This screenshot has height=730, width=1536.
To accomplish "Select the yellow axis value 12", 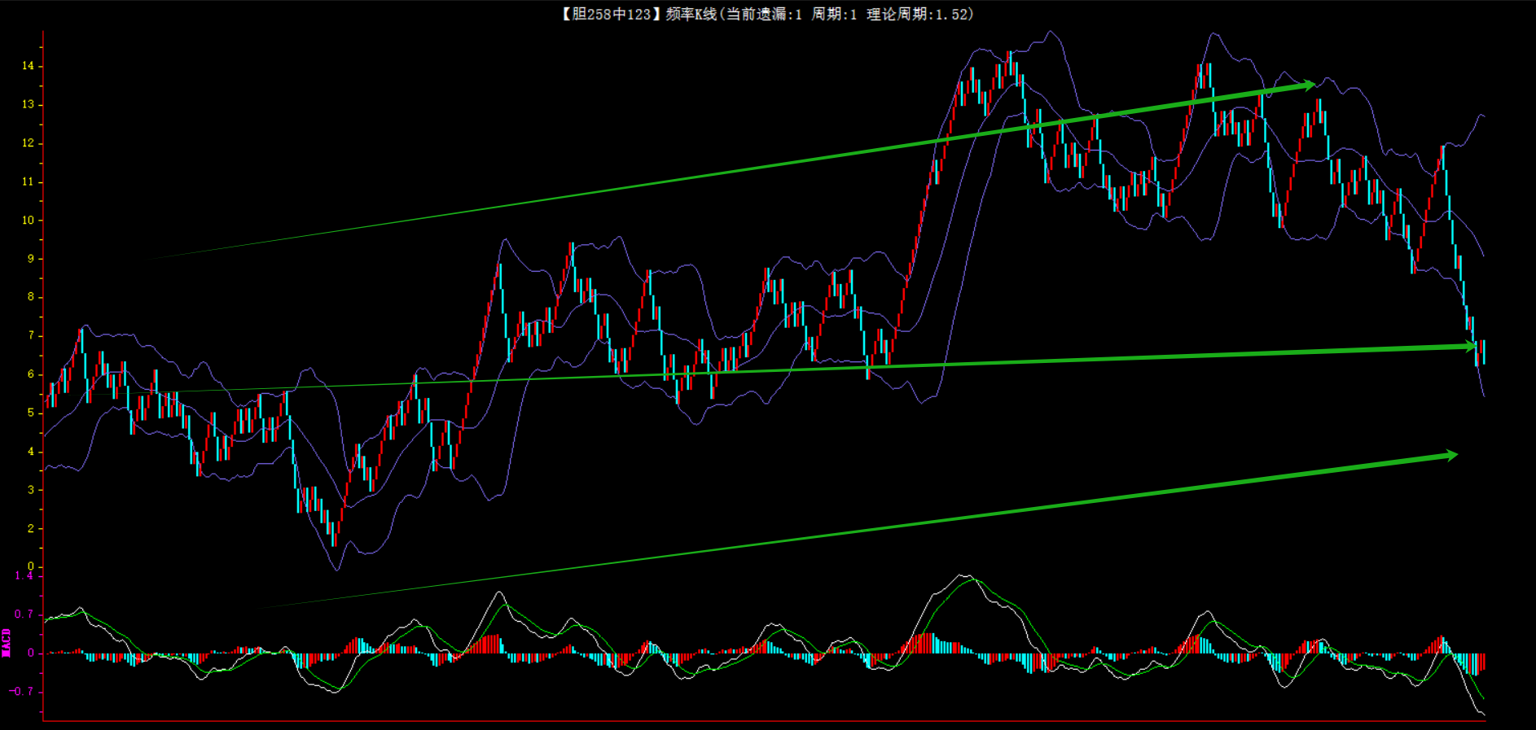I will tap(29, 143).
